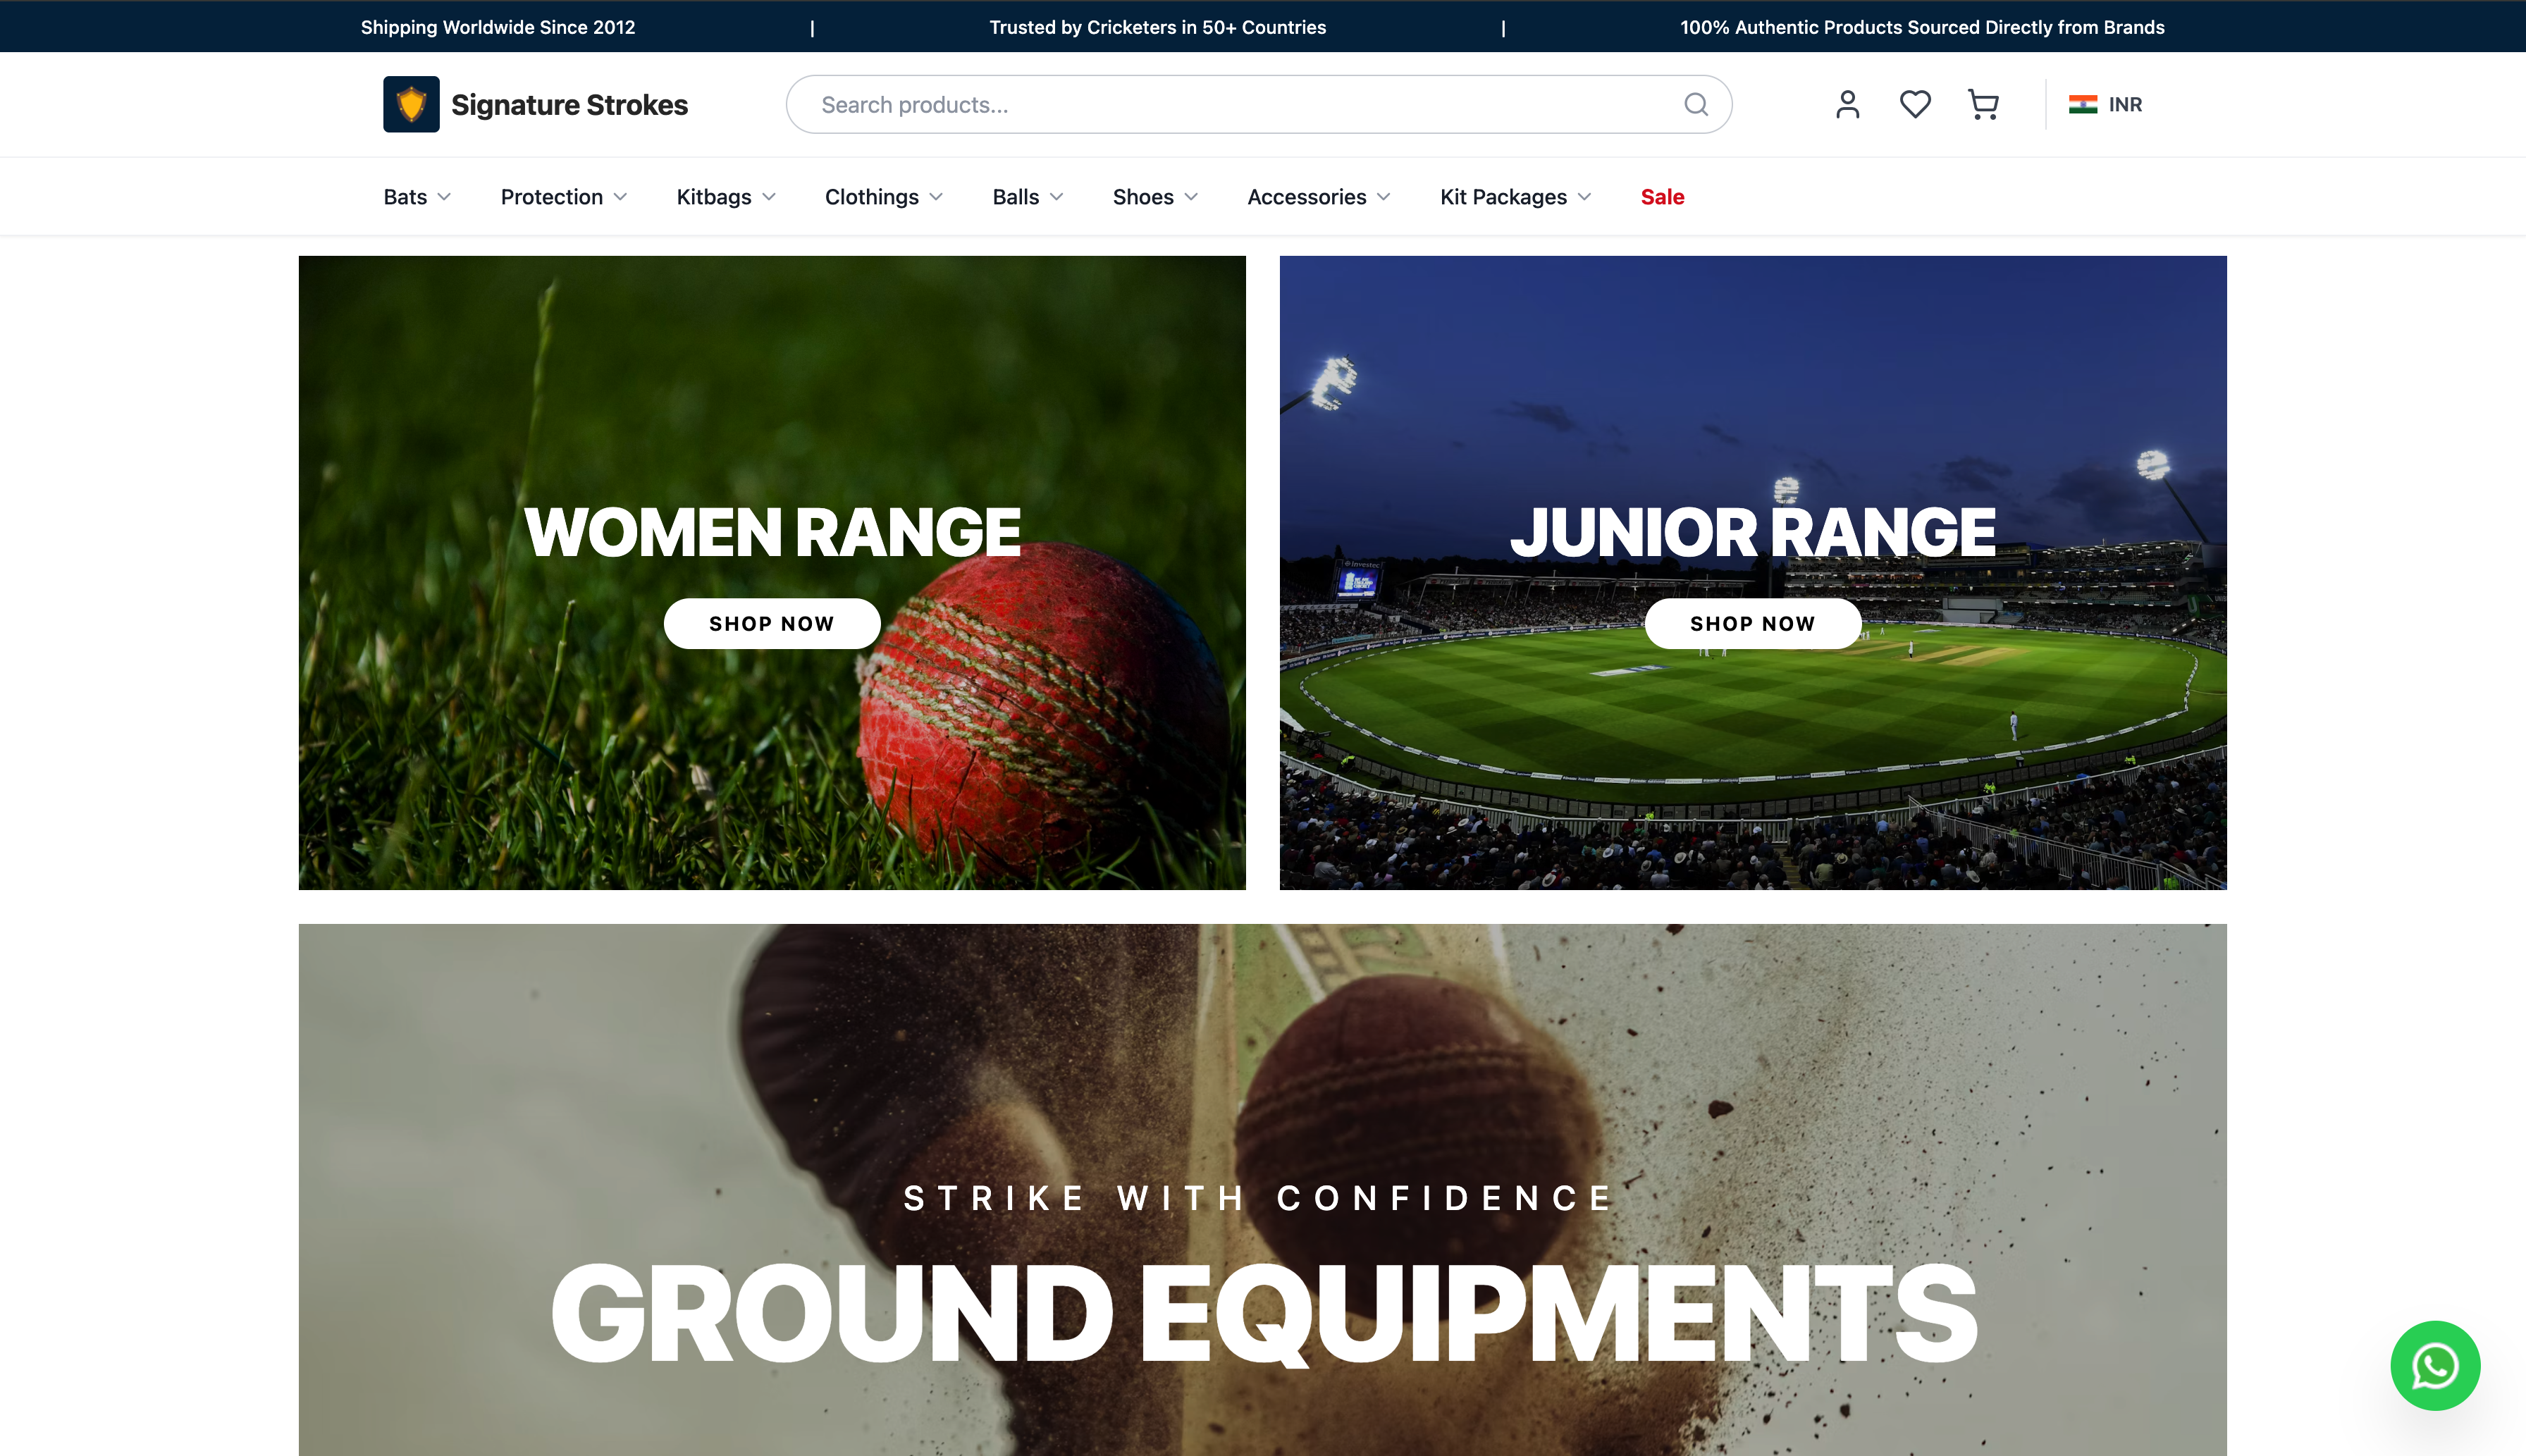Click the search magnifier icon

click(x=1696, y=104)
